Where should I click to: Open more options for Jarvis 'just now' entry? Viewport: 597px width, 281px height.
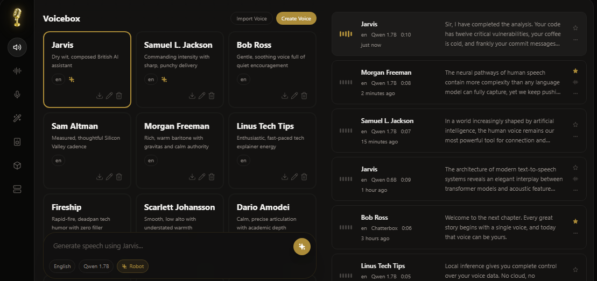pos(575,40)
